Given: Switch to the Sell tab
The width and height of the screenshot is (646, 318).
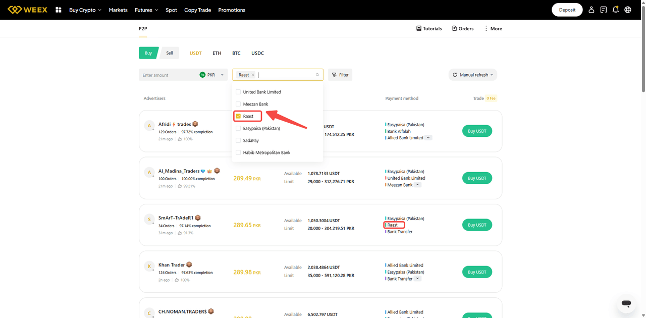Looking at the screenshot, I should click(170, 53).
